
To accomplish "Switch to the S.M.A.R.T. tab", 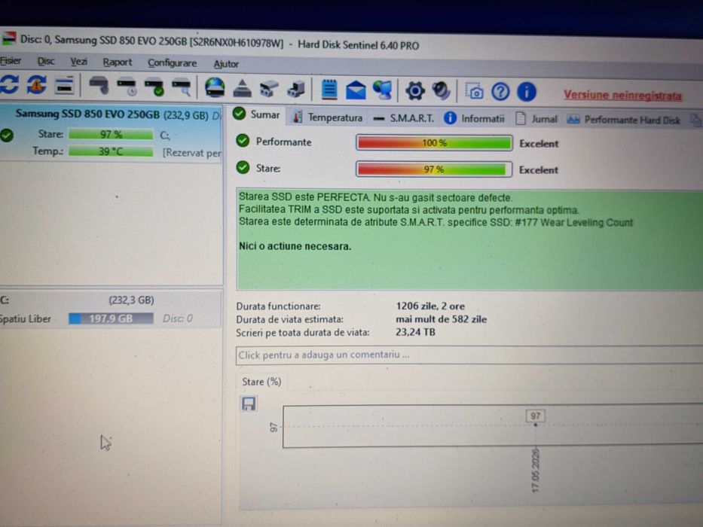I will point(404,118).
